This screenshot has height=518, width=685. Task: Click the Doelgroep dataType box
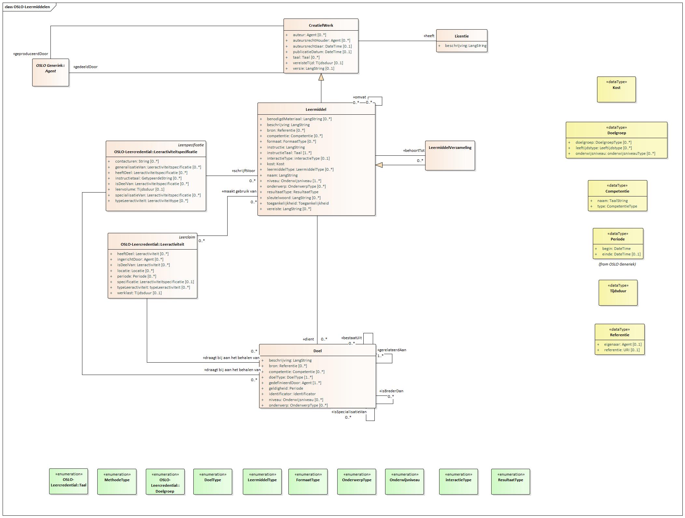(x=616, y=133)
